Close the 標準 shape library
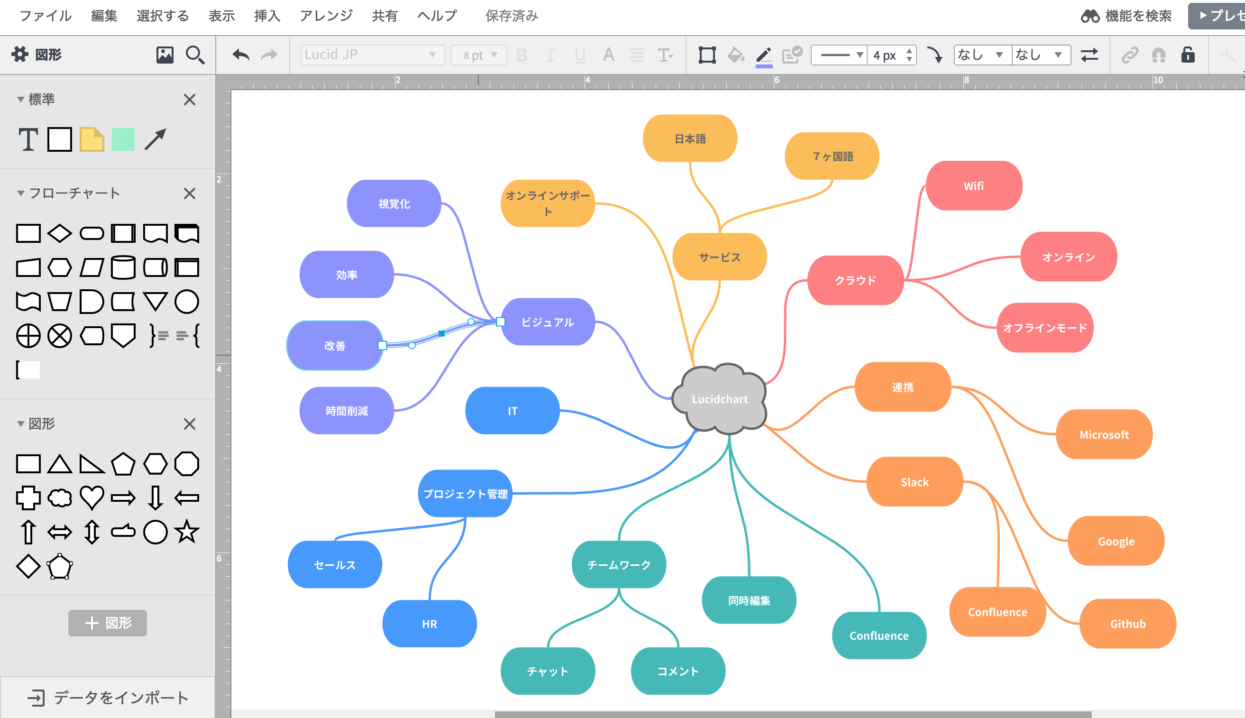The height and width of the screenshot is (718, 1245). [x=189, y=100]
